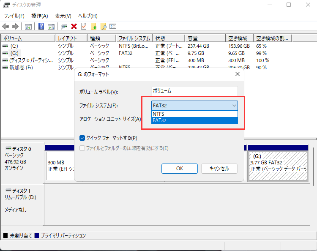
Task: Click the ボリューム ラベル input field
Action: coord(194,91)
